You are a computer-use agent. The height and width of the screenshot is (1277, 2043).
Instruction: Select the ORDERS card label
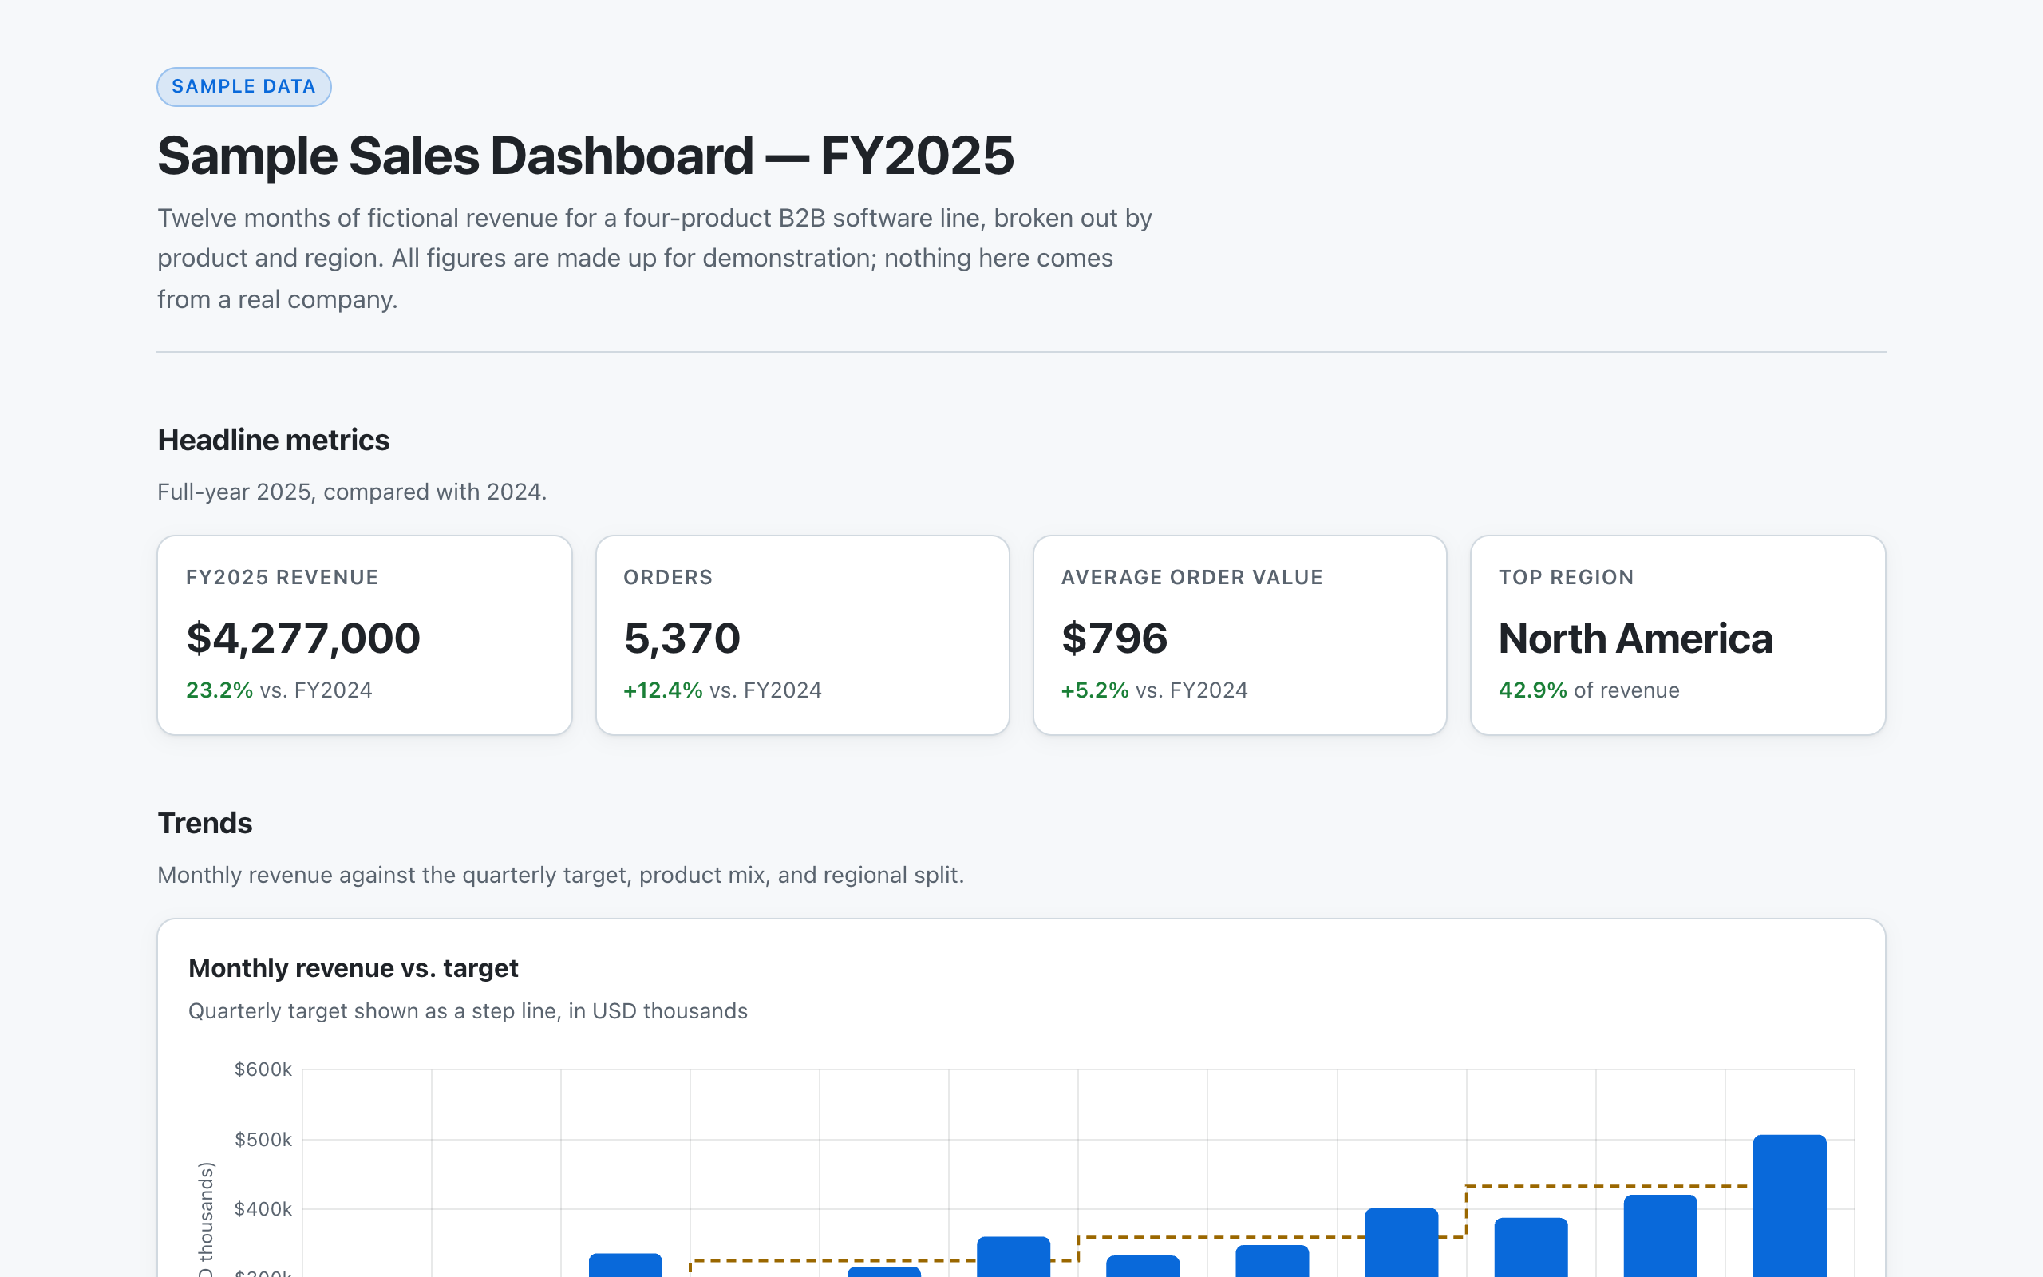coord(668,577)
